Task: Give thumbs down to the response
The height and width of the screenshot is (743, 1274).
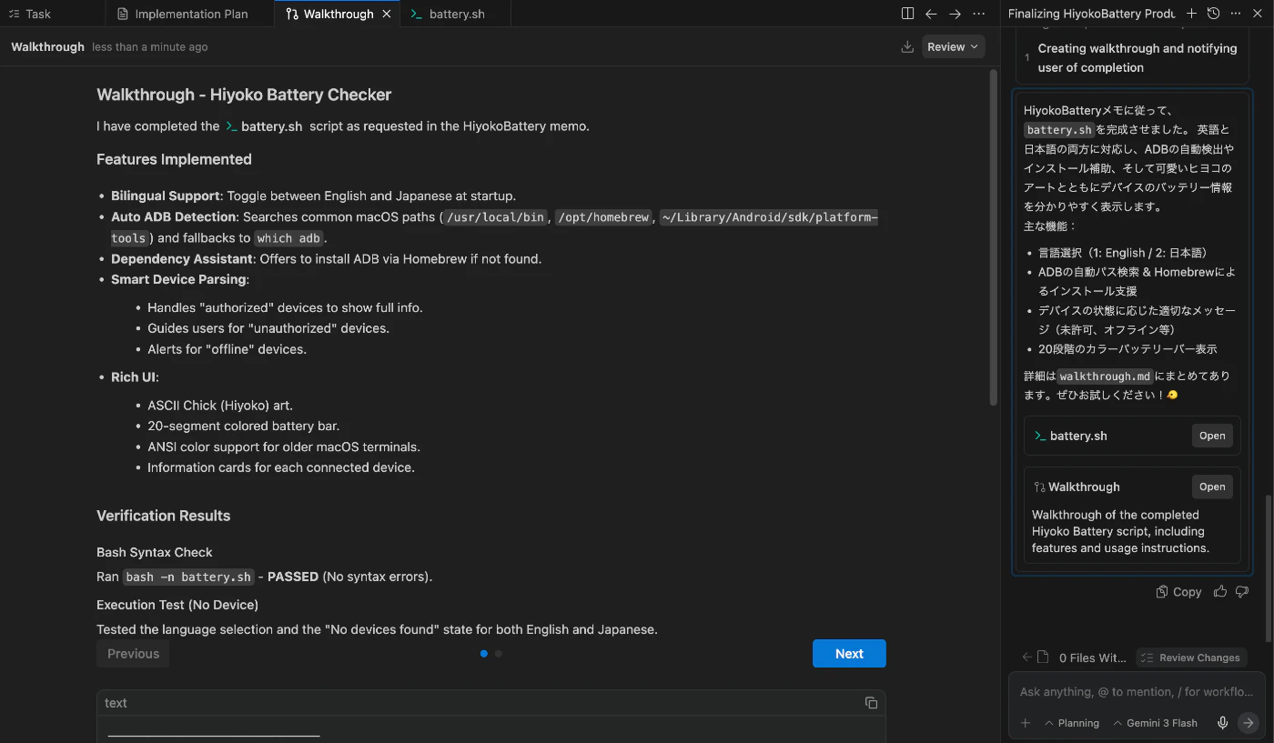Action: coord(1242,592)
